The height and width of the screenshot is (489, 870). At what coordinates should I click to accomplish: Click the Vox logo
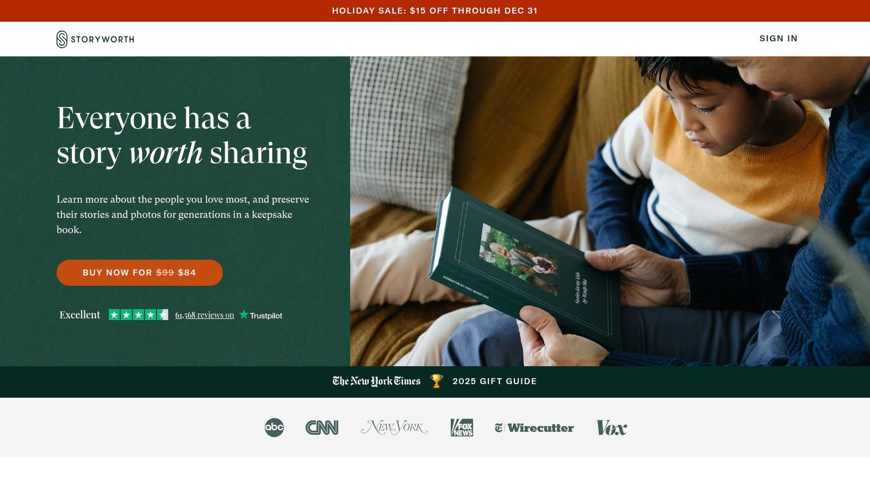tap(612, 428)
